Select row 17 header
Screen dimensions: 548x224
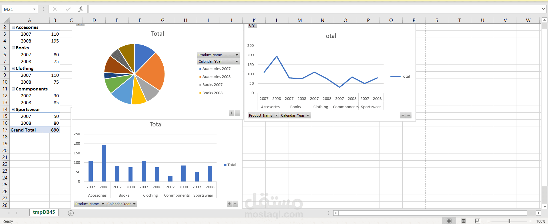[x=5, y=130]
